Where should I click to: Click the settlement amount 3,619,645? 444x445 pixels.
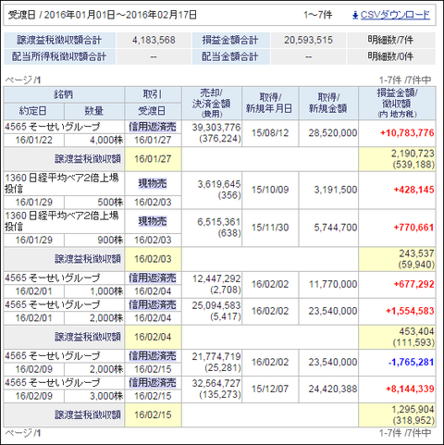coord(219,184)
